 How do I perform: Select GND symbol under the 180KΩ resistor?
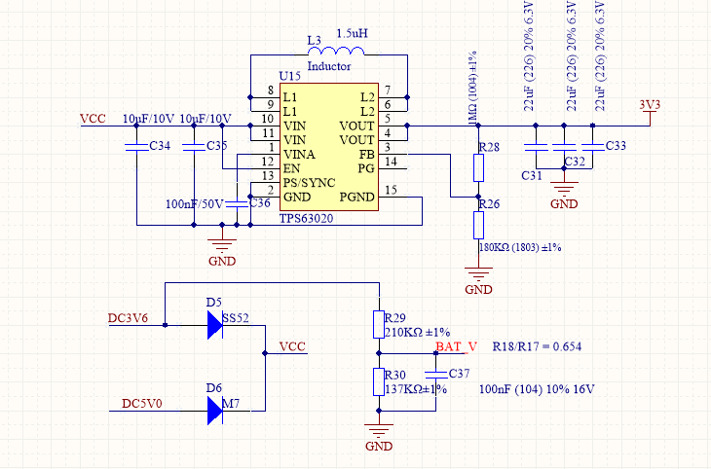(478, 274)
